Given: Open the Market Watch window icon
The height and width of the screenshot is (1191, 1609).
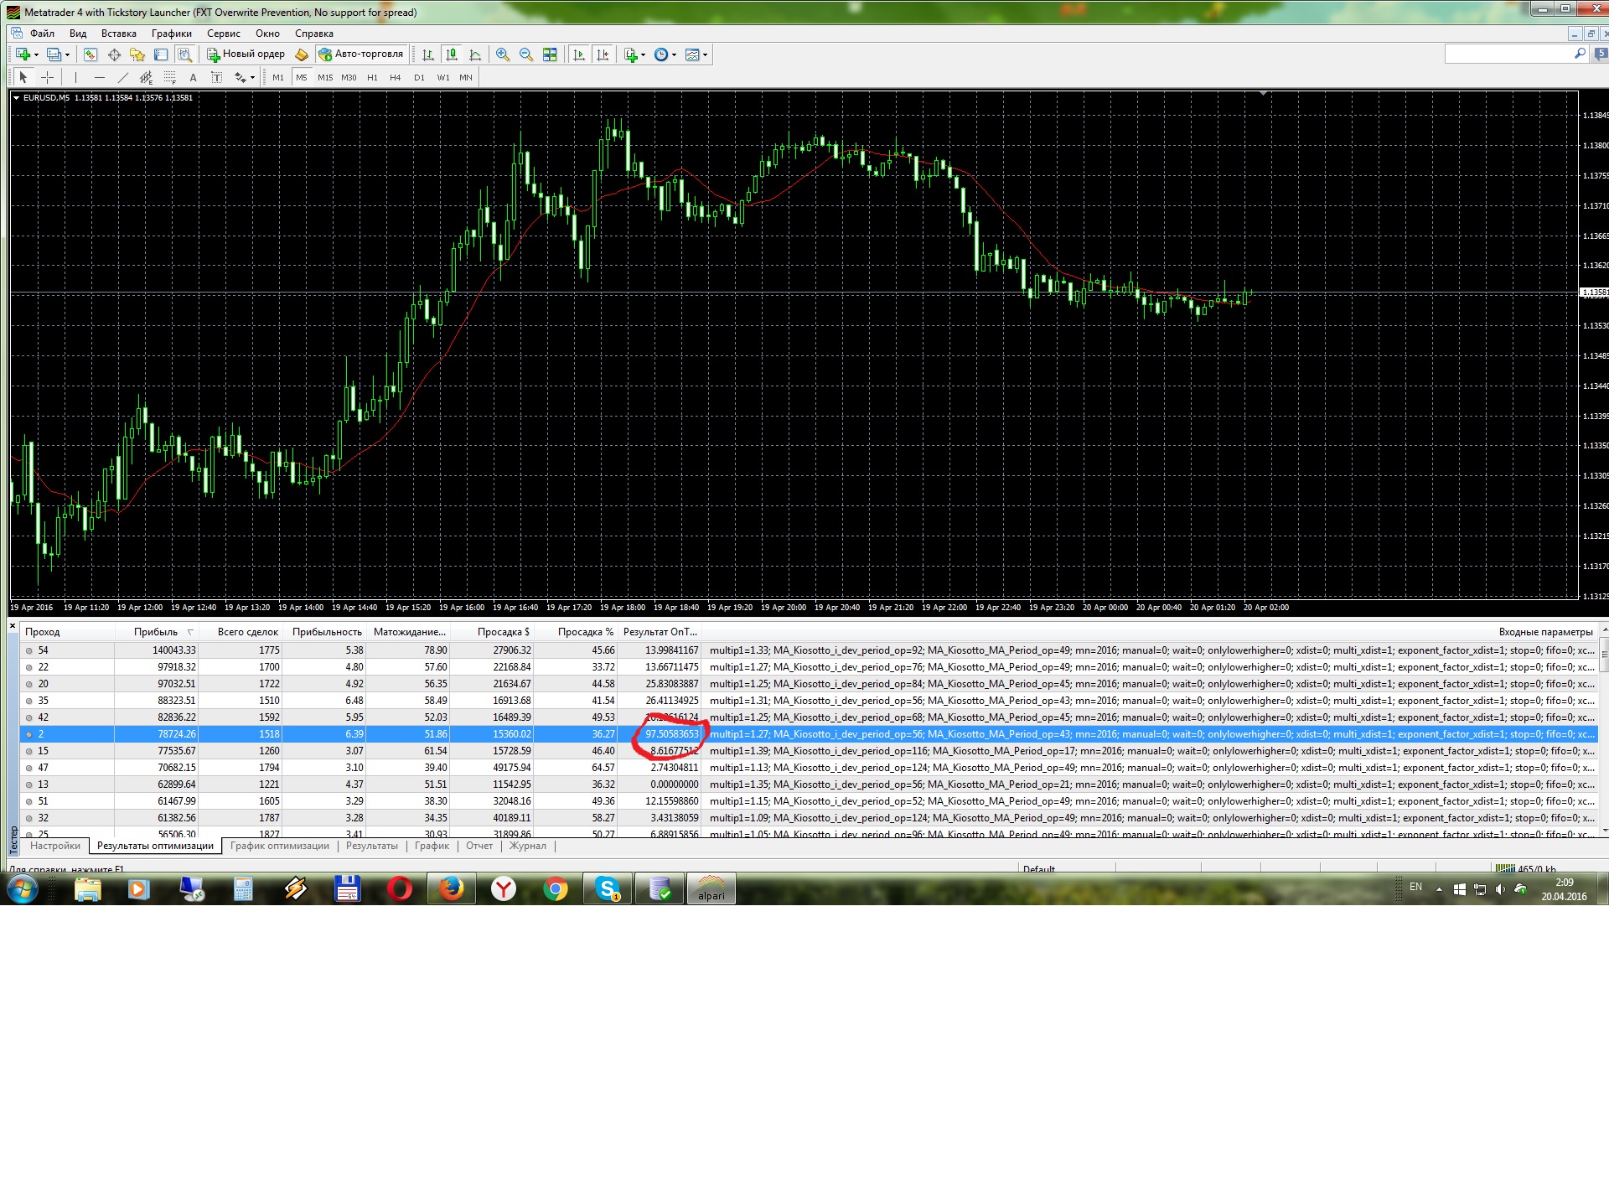Looking at the screenshot, I should click(x=91, y=54).
